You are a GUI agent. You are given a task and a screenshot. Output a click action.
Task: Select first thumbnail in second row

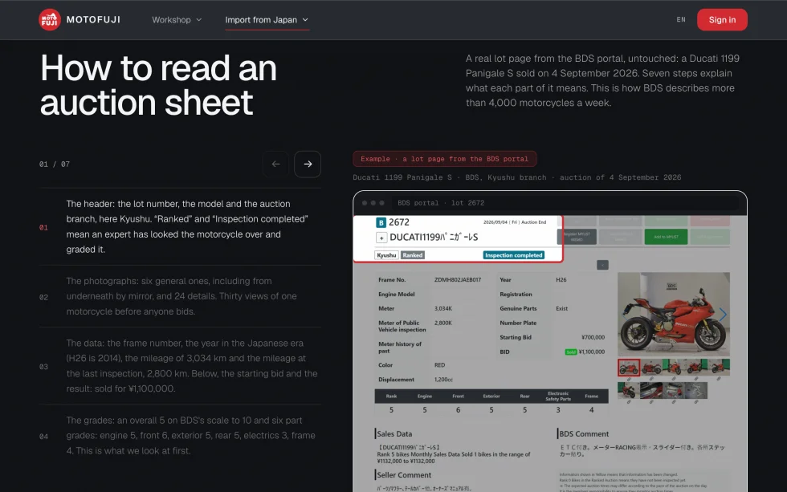tap(628, 391)
